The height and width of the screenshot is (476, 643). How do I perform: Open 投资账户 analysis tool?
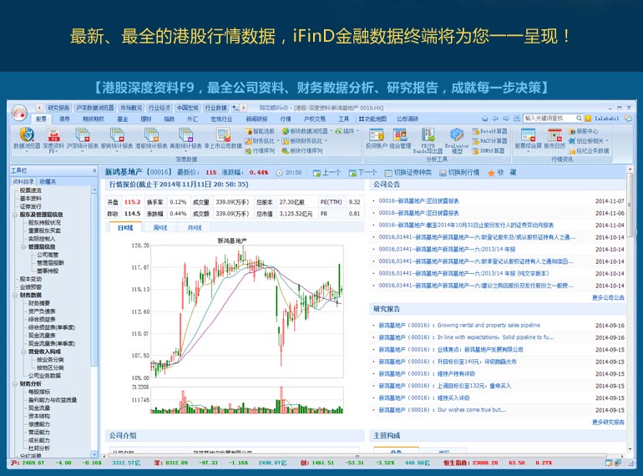click(x=376, y=139)
